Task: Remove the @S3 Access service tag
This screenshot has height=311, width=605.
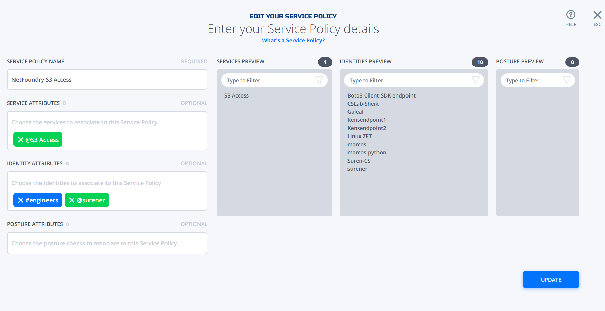Action: point(21,140)
